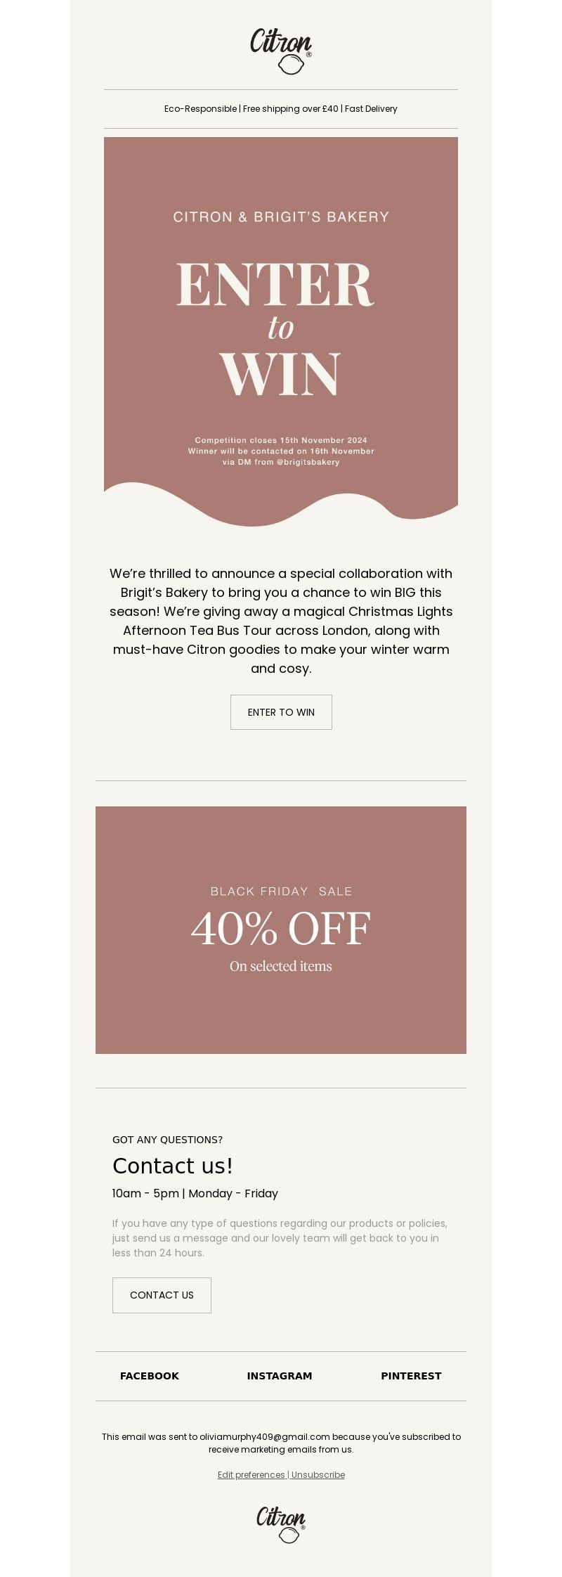Image resolution: width=562 pixels, height=1577 pixels.
Task: Click the Unsubscribe link
Action: (x=318, y=1474)
